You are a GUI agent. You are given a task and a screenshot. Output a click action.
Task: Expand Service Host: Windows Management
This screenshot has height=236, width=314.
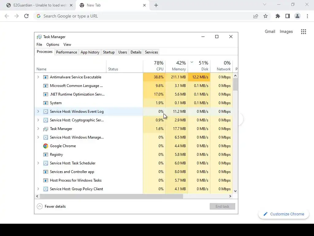click(38, 137)
